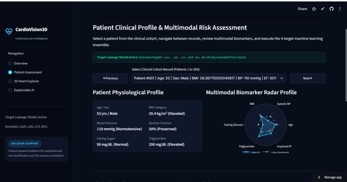Click the 'Target Leakage Shield Active' banner text
This screenshot has width=347, height=182.
coord(117,57)
